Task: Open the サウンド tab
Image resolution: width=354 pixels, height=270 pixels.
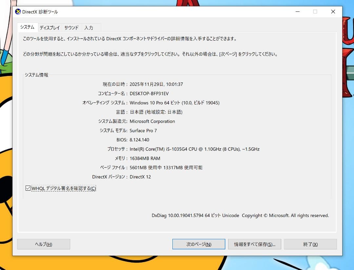Action: tap(71, 27)
